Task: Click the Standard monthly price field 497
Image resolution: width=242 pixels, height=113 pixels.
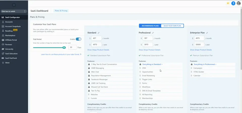Action: click(x=97, y=38)
